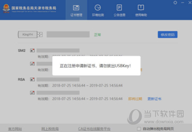
Task: Open CA证书在线服务平台 link
Action: click(x=94, y=129)
